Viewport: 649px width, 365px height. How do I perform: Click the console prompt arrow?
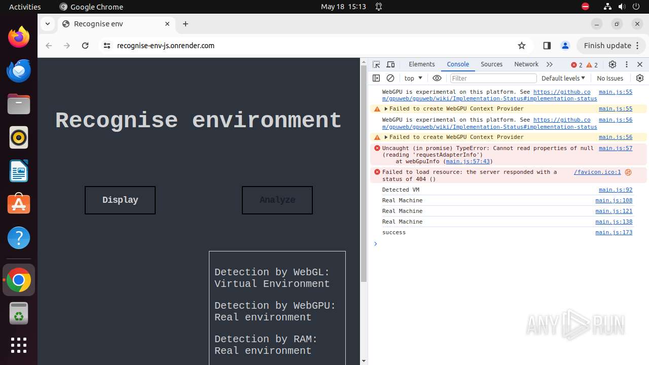pyautogui.click(x=376, y=244)
